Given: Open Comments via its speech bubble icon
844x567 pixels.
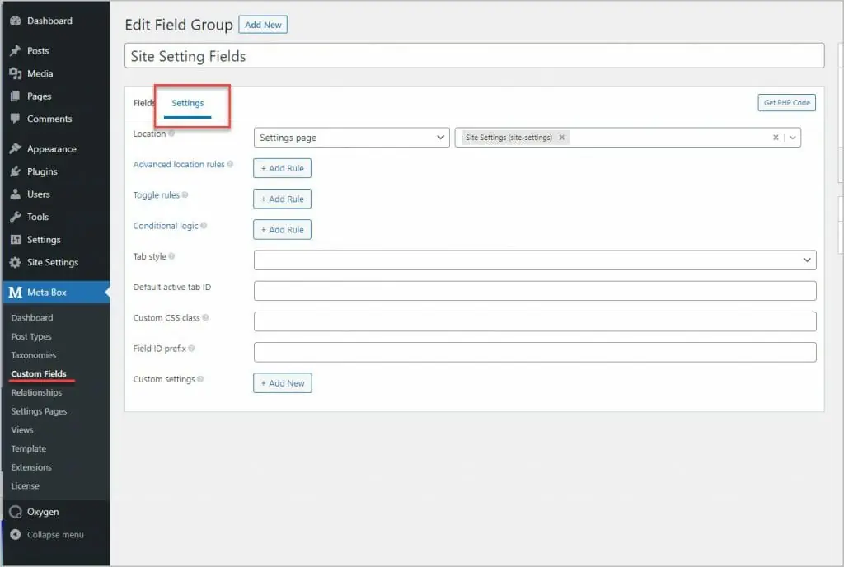Looking at the screenshot, I should tap(15, 119).
